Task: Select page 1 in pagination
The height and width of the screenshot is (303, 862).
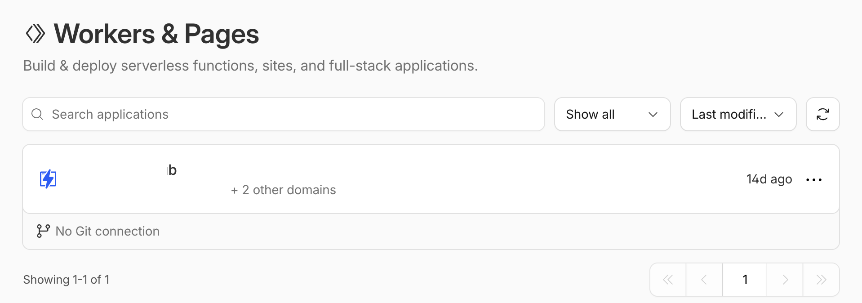Action: click(745, 280)
